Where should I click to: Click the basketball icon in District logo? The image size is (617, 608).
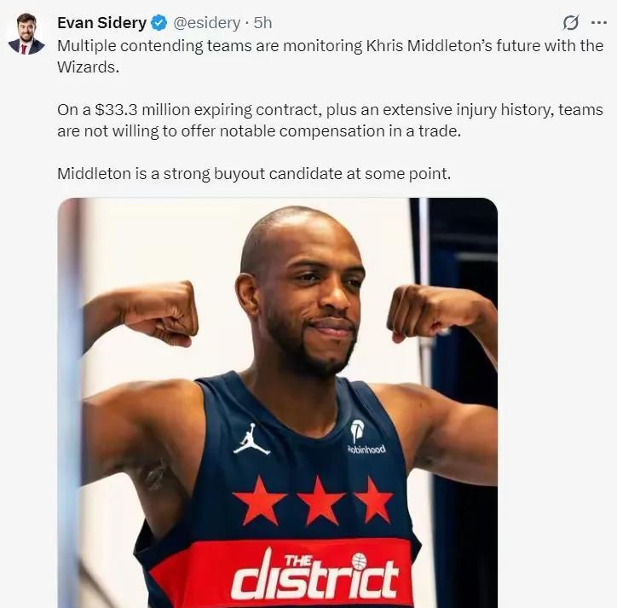[359, 561]
